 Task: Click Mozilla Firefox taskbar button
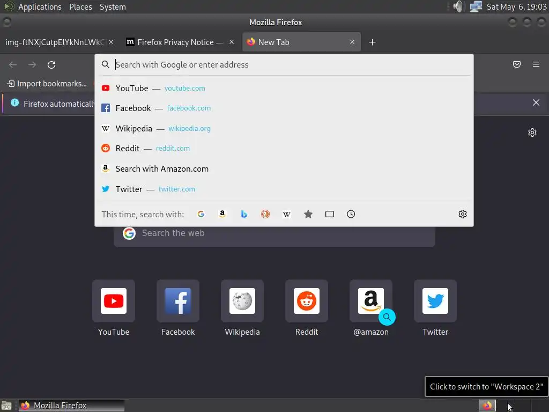[71, 406]
